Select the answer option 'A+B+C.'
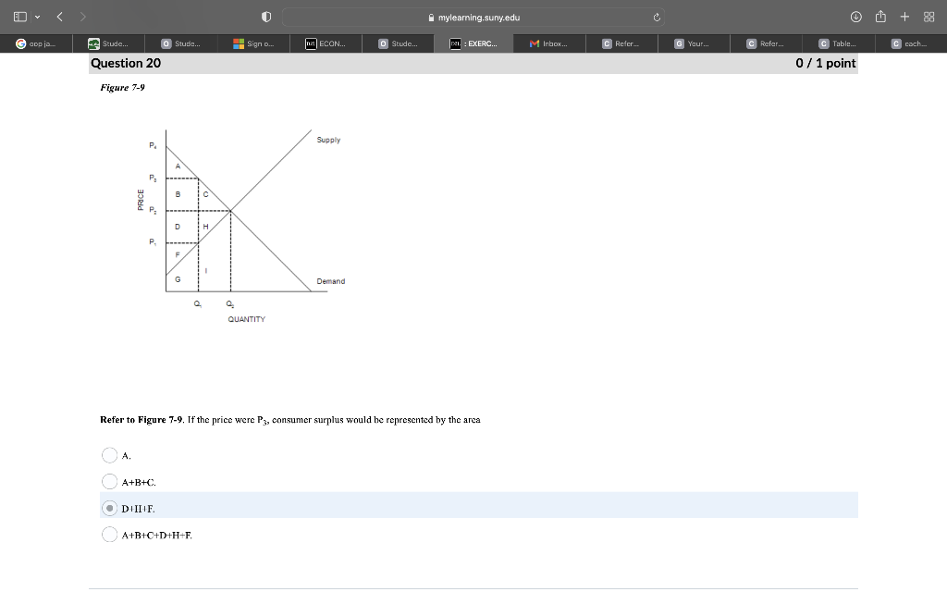Screen dimensions: 947x592 pos(109,481)
